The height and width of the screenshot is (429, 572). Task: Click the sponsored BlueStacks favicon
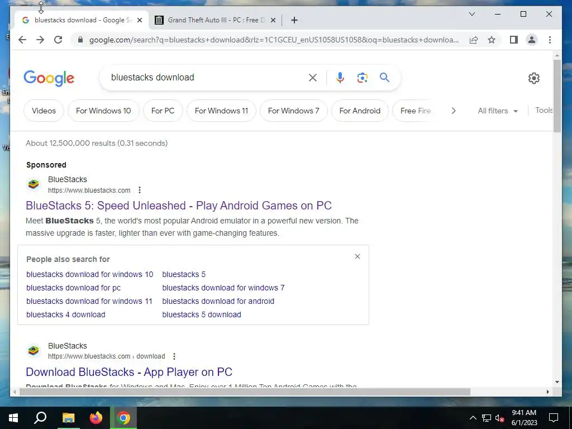[x=33, y=184]
